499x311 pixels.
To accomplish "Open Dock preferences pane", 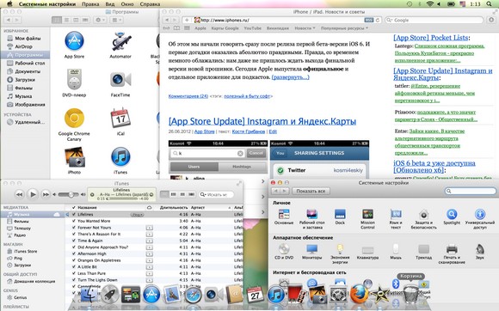I will (x=340, y=214).
